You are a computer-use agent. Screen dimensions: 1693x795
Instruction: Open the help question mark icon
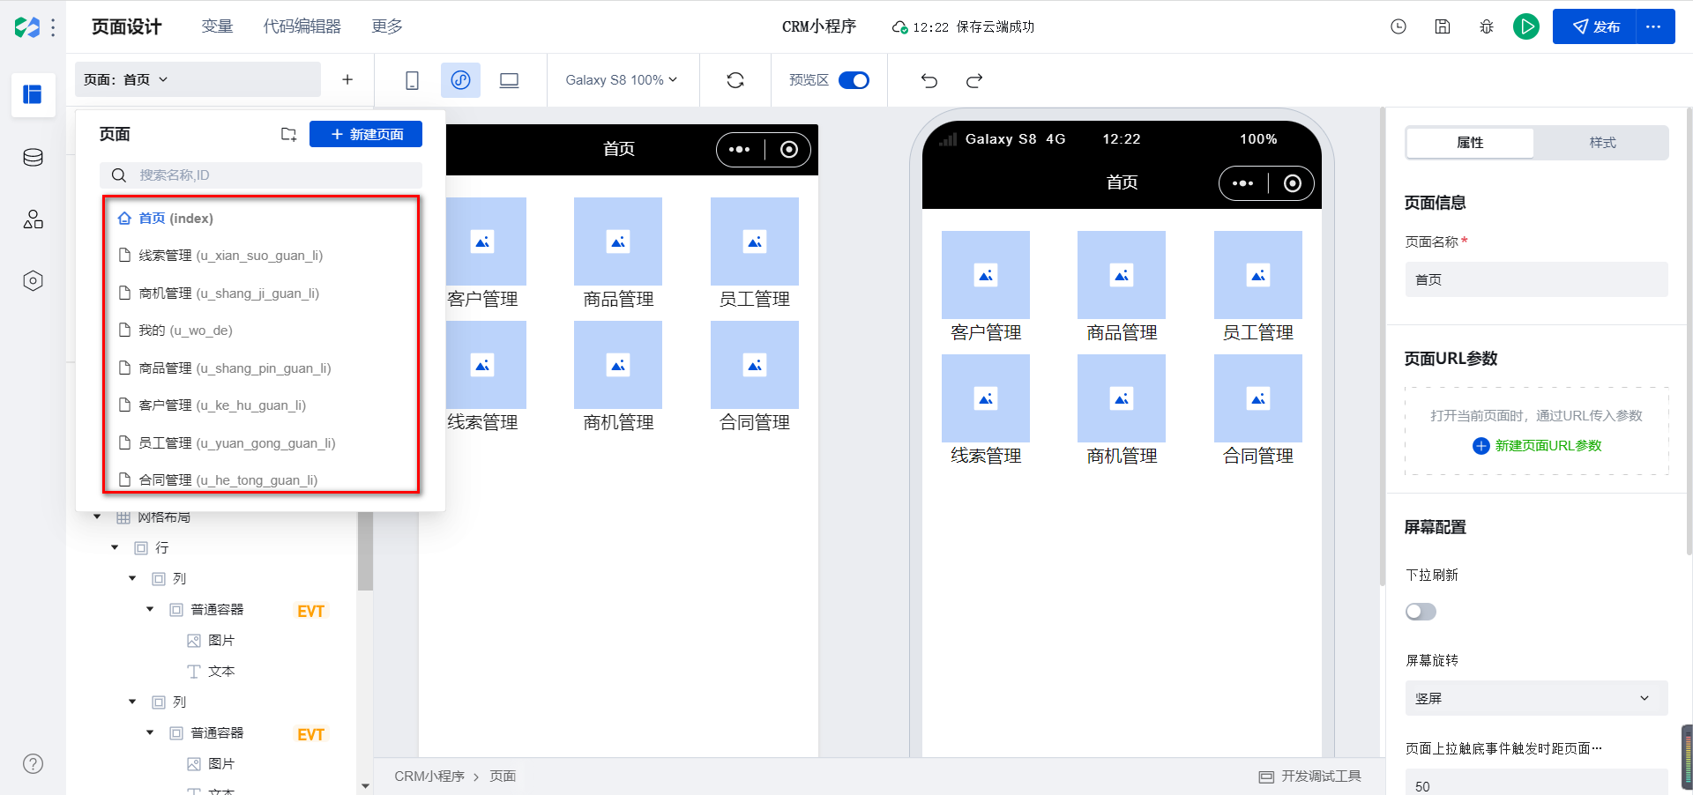tap(33, 763)
